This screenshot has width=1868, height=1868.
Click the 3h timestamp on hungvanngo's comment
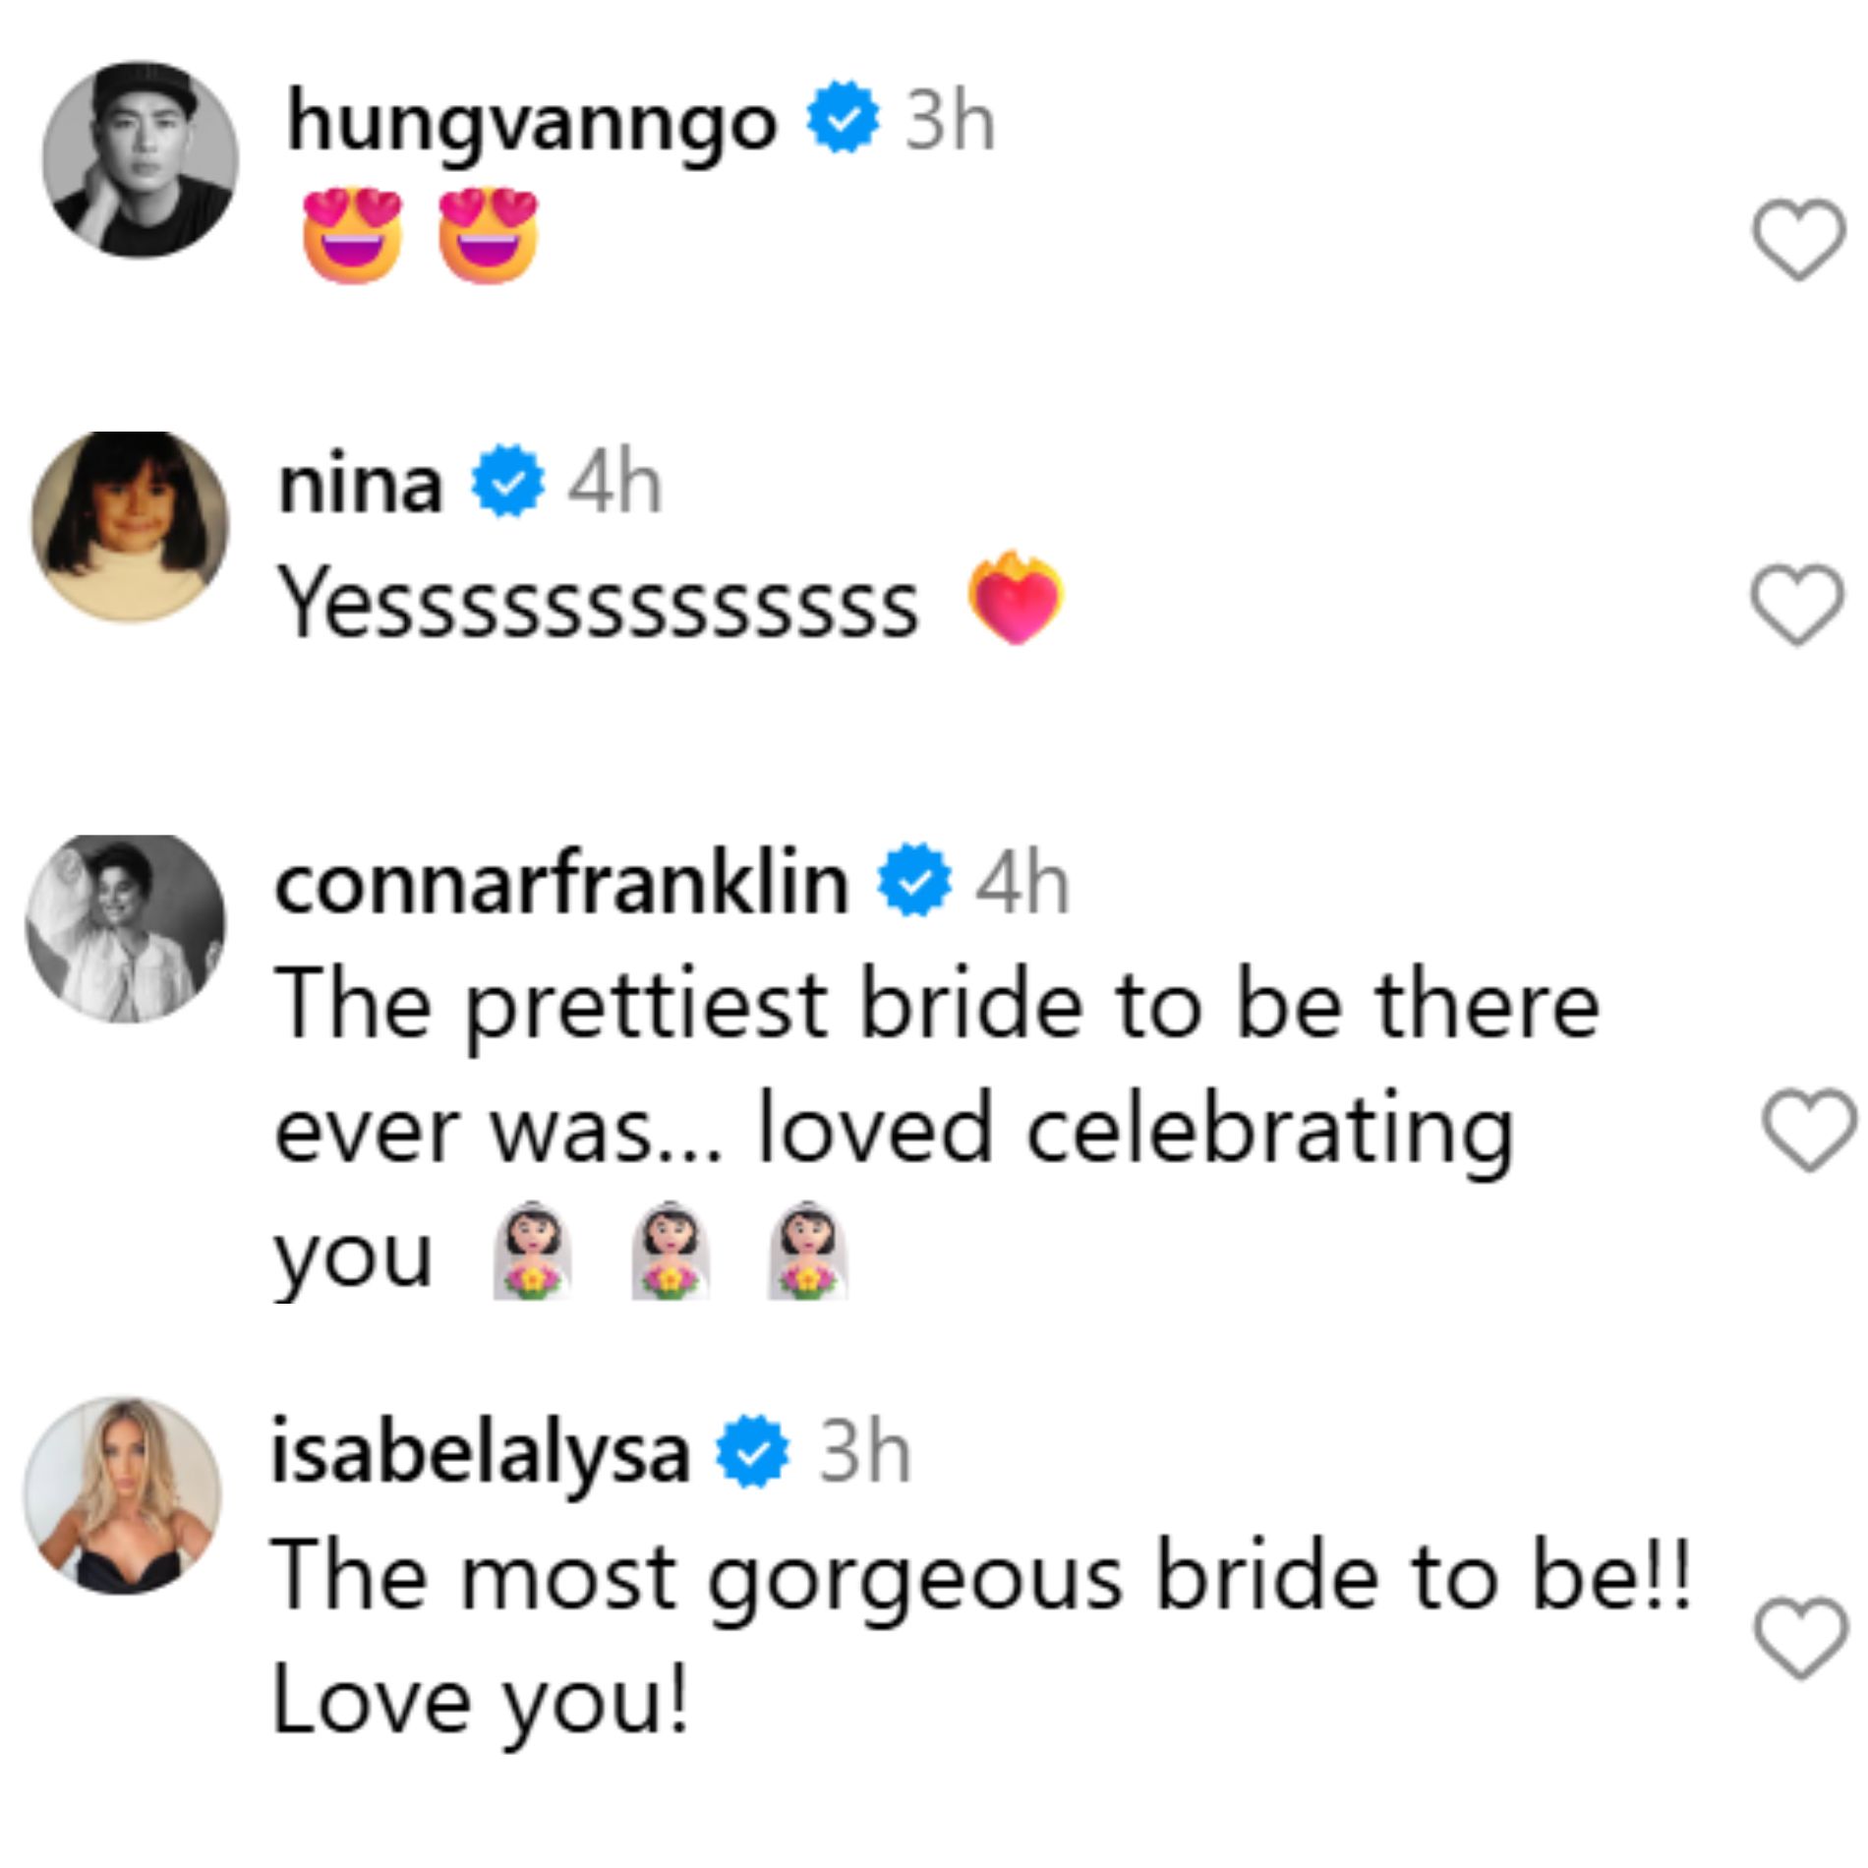click(x=950, y=121)
